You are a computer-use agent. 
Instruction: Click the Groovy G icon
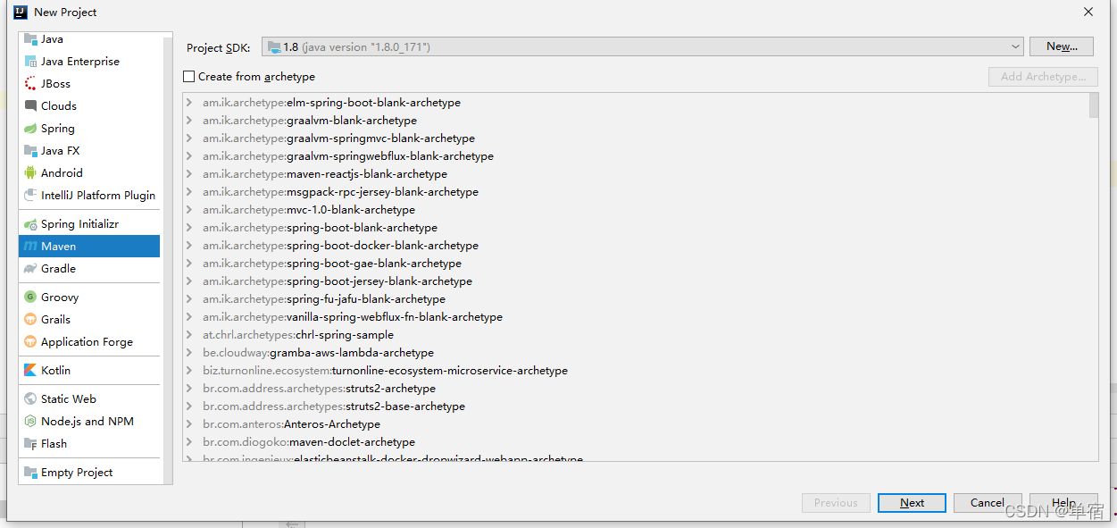31,298
